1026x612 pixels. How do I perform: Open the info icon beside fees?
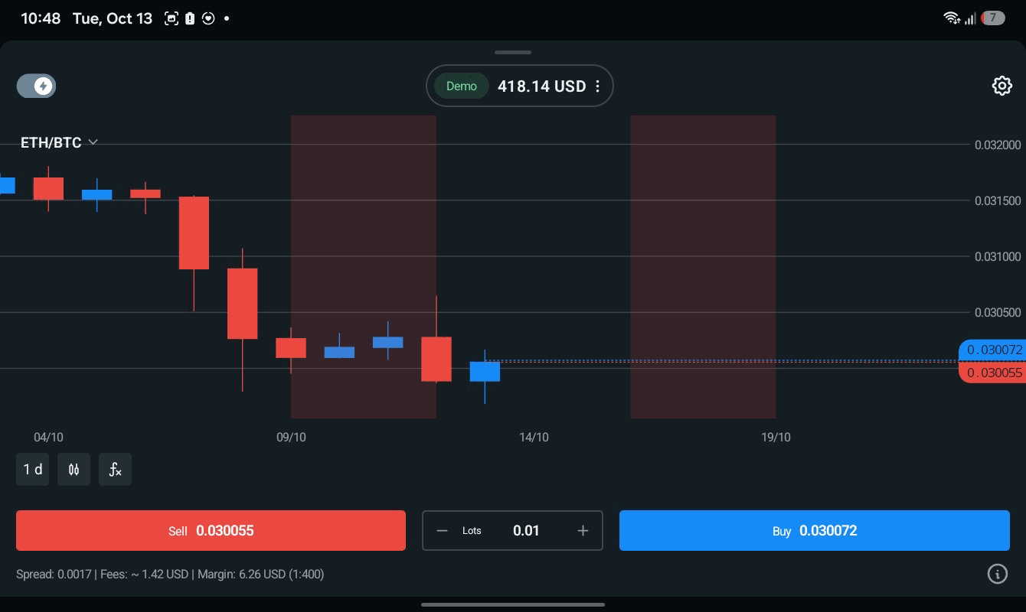997,574
